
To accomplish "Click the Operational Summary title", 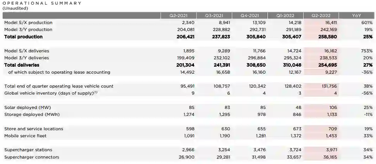I will coord(42,3).
